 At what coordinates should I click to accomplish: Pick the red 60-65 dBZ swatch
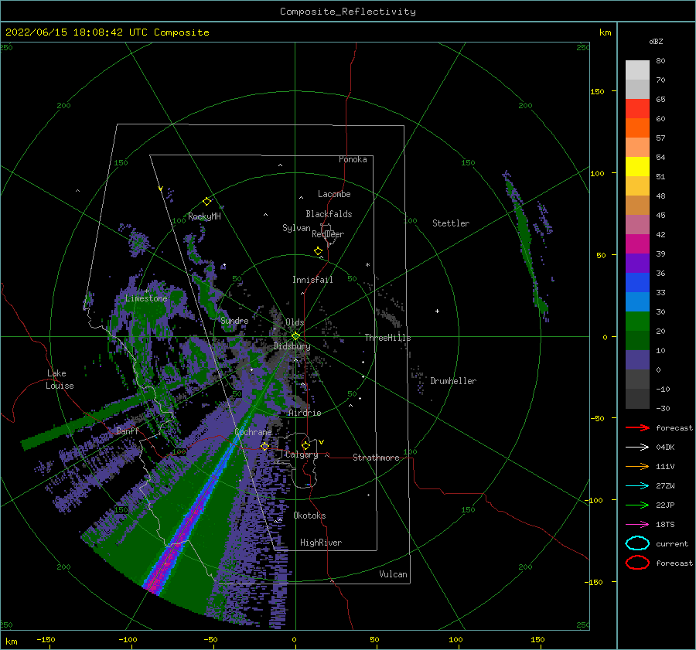coord(637,109)
